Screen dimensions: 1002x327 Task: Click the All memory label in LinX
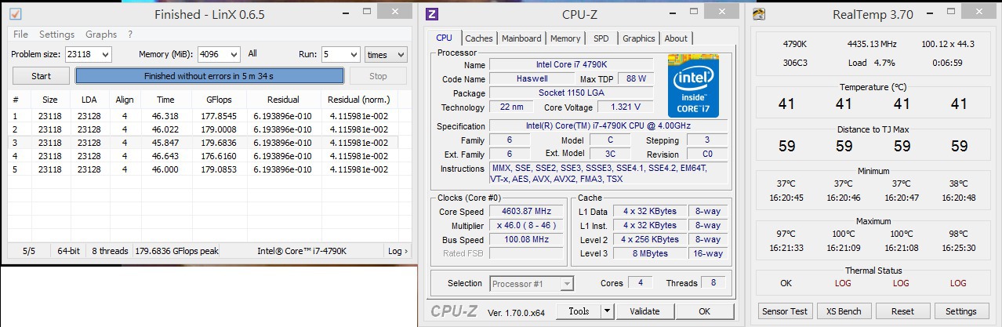(252, 54)
